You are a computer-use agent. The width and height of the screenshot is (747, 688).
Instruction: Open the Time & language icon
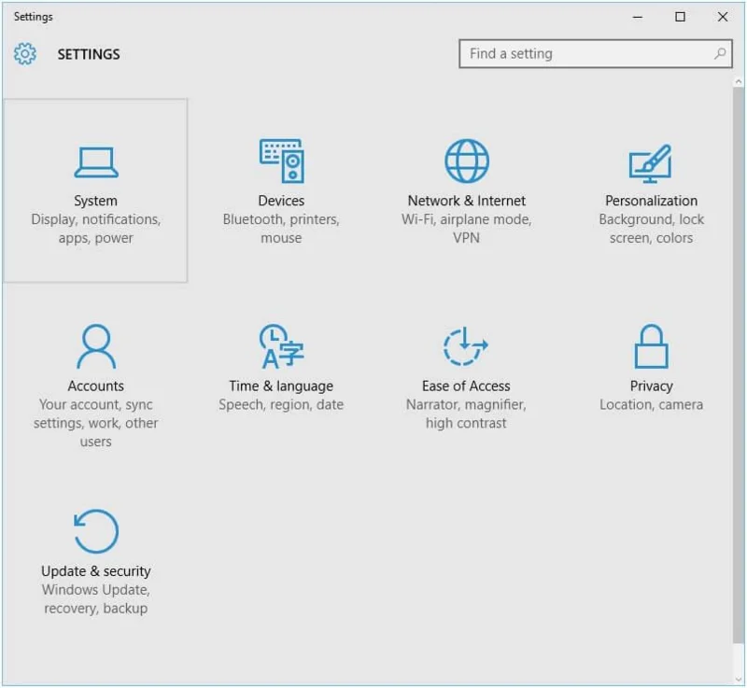point(282,346)
